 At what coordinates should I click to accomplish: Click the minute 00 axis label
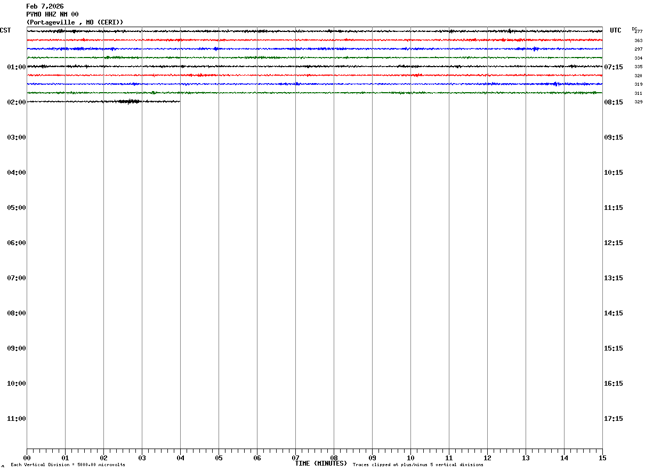coord(27,458)
